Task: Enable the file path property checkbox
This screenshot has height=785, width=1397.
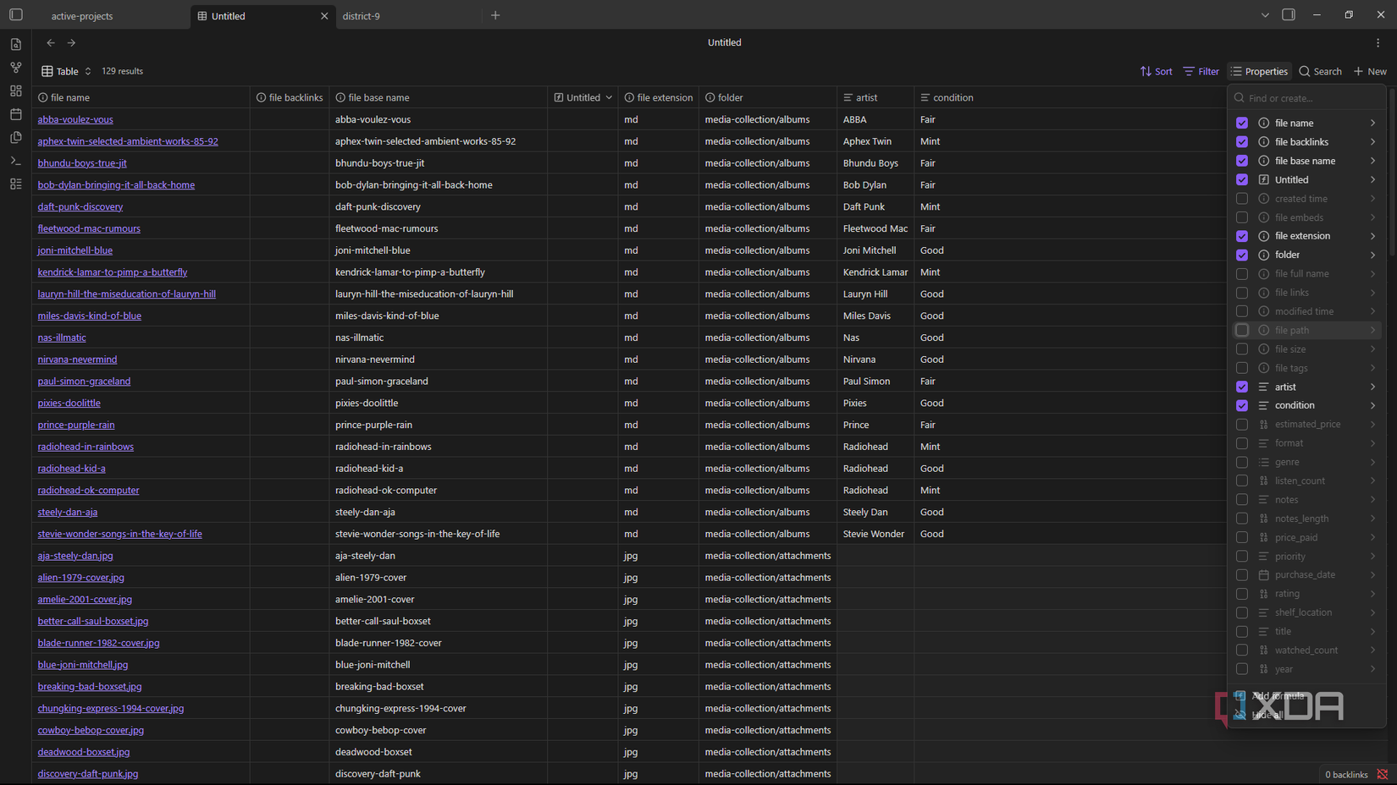Action: (1242, 330)
